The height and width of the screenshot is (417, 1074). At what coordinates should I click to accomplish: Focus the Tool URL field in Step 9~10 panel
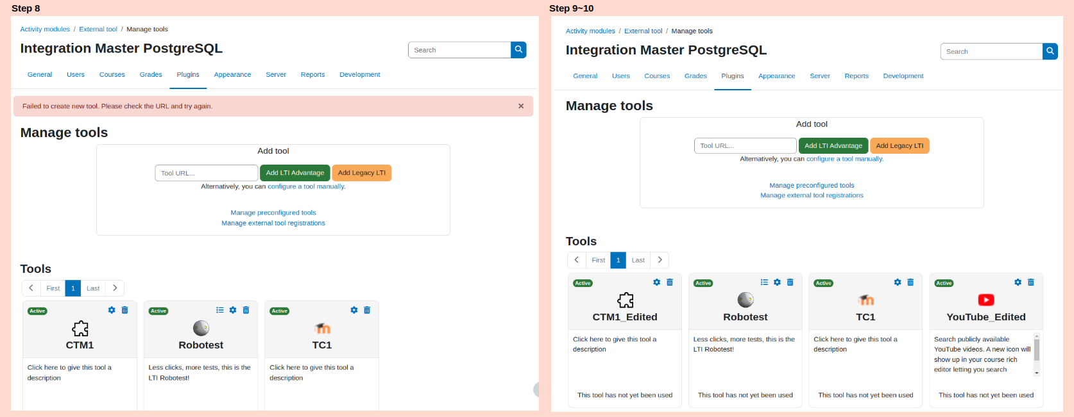pos(746,146)
